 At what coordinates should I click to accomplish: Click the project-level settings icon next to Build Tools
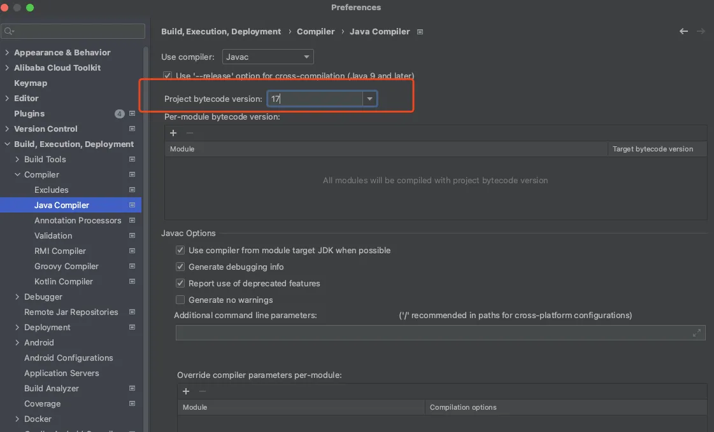[x=132, y=159]
